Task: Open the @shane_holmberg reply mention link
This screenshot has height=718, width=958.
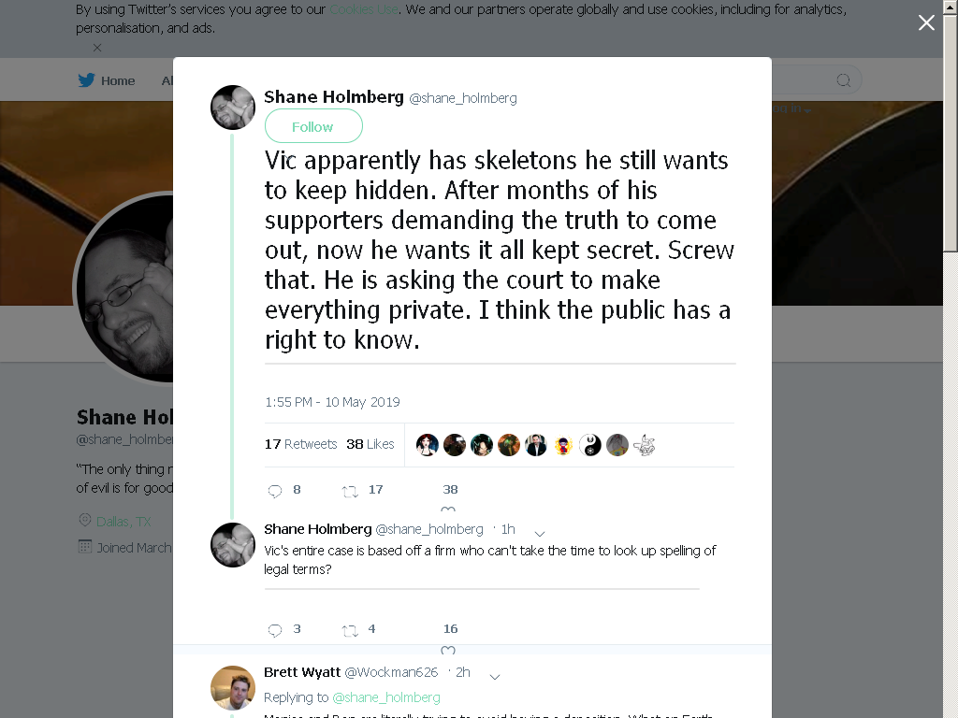Action: click(x=386, y=697)
